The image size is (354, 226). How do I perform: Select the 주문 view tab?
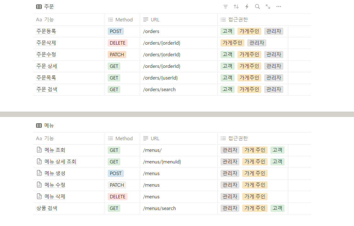(x=45, y=7)
